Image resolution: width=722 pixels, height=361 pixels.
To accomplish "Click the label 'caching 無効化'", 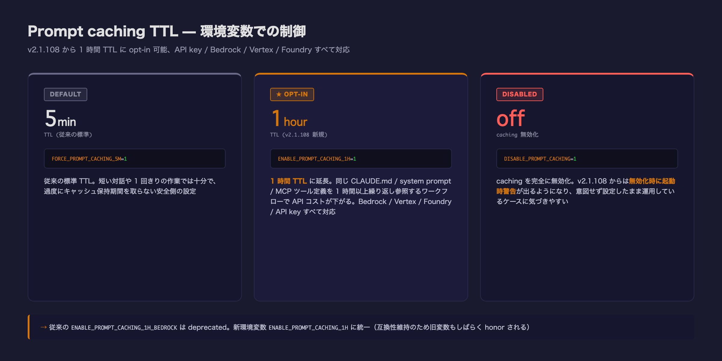I will [517, 135].
